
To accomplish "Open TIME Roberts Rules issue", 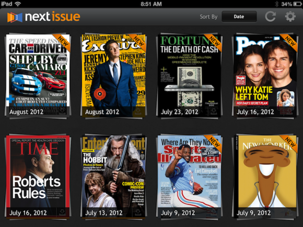I will click(x=38, y=176).
